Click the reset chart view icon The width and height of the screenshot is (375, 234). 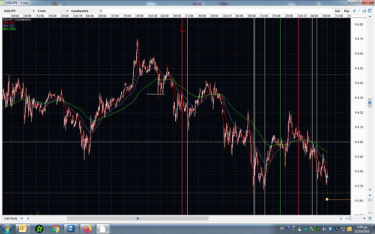click(x=370, y=218)
